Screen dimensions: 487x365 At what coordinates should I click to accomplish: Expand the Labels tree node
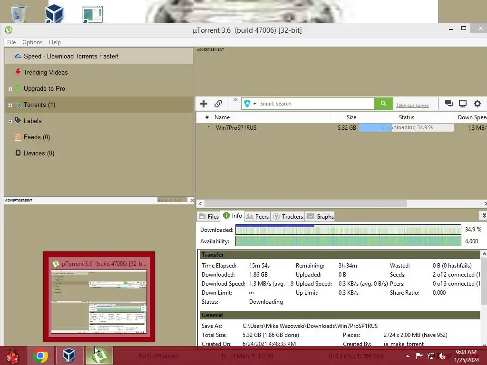[10, 121]
